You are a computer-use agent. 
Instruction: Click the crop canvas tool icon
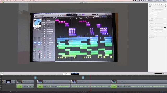tap(2, 74)
